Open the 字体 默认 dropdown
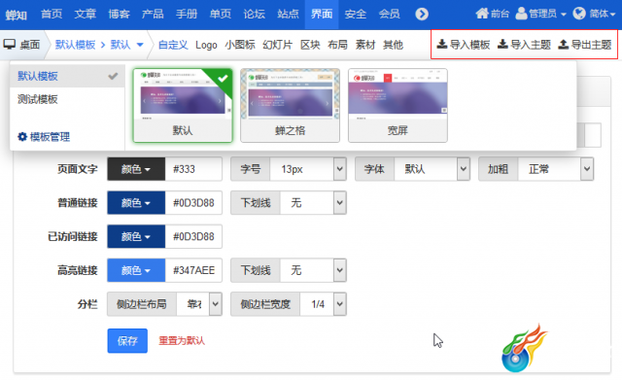The image size is (622, 380). pos(432,169)
